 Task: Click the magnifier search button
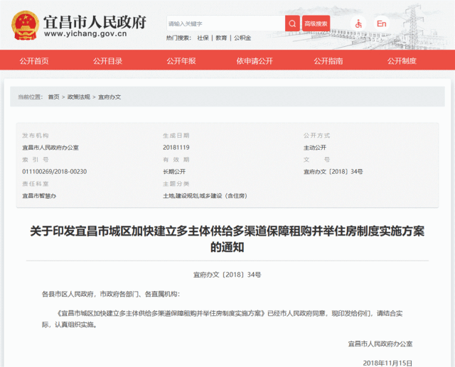(x=292, y=23)
